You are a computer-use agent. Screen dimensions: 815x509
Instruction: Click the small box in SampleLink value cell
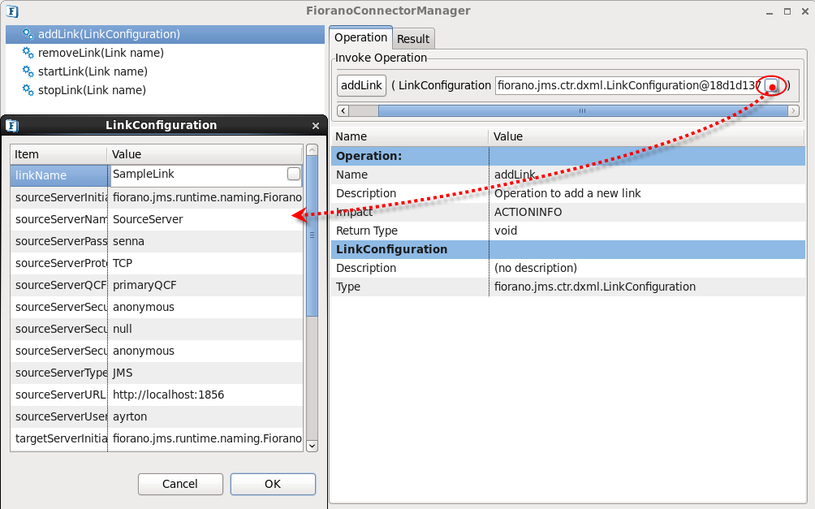294,174
